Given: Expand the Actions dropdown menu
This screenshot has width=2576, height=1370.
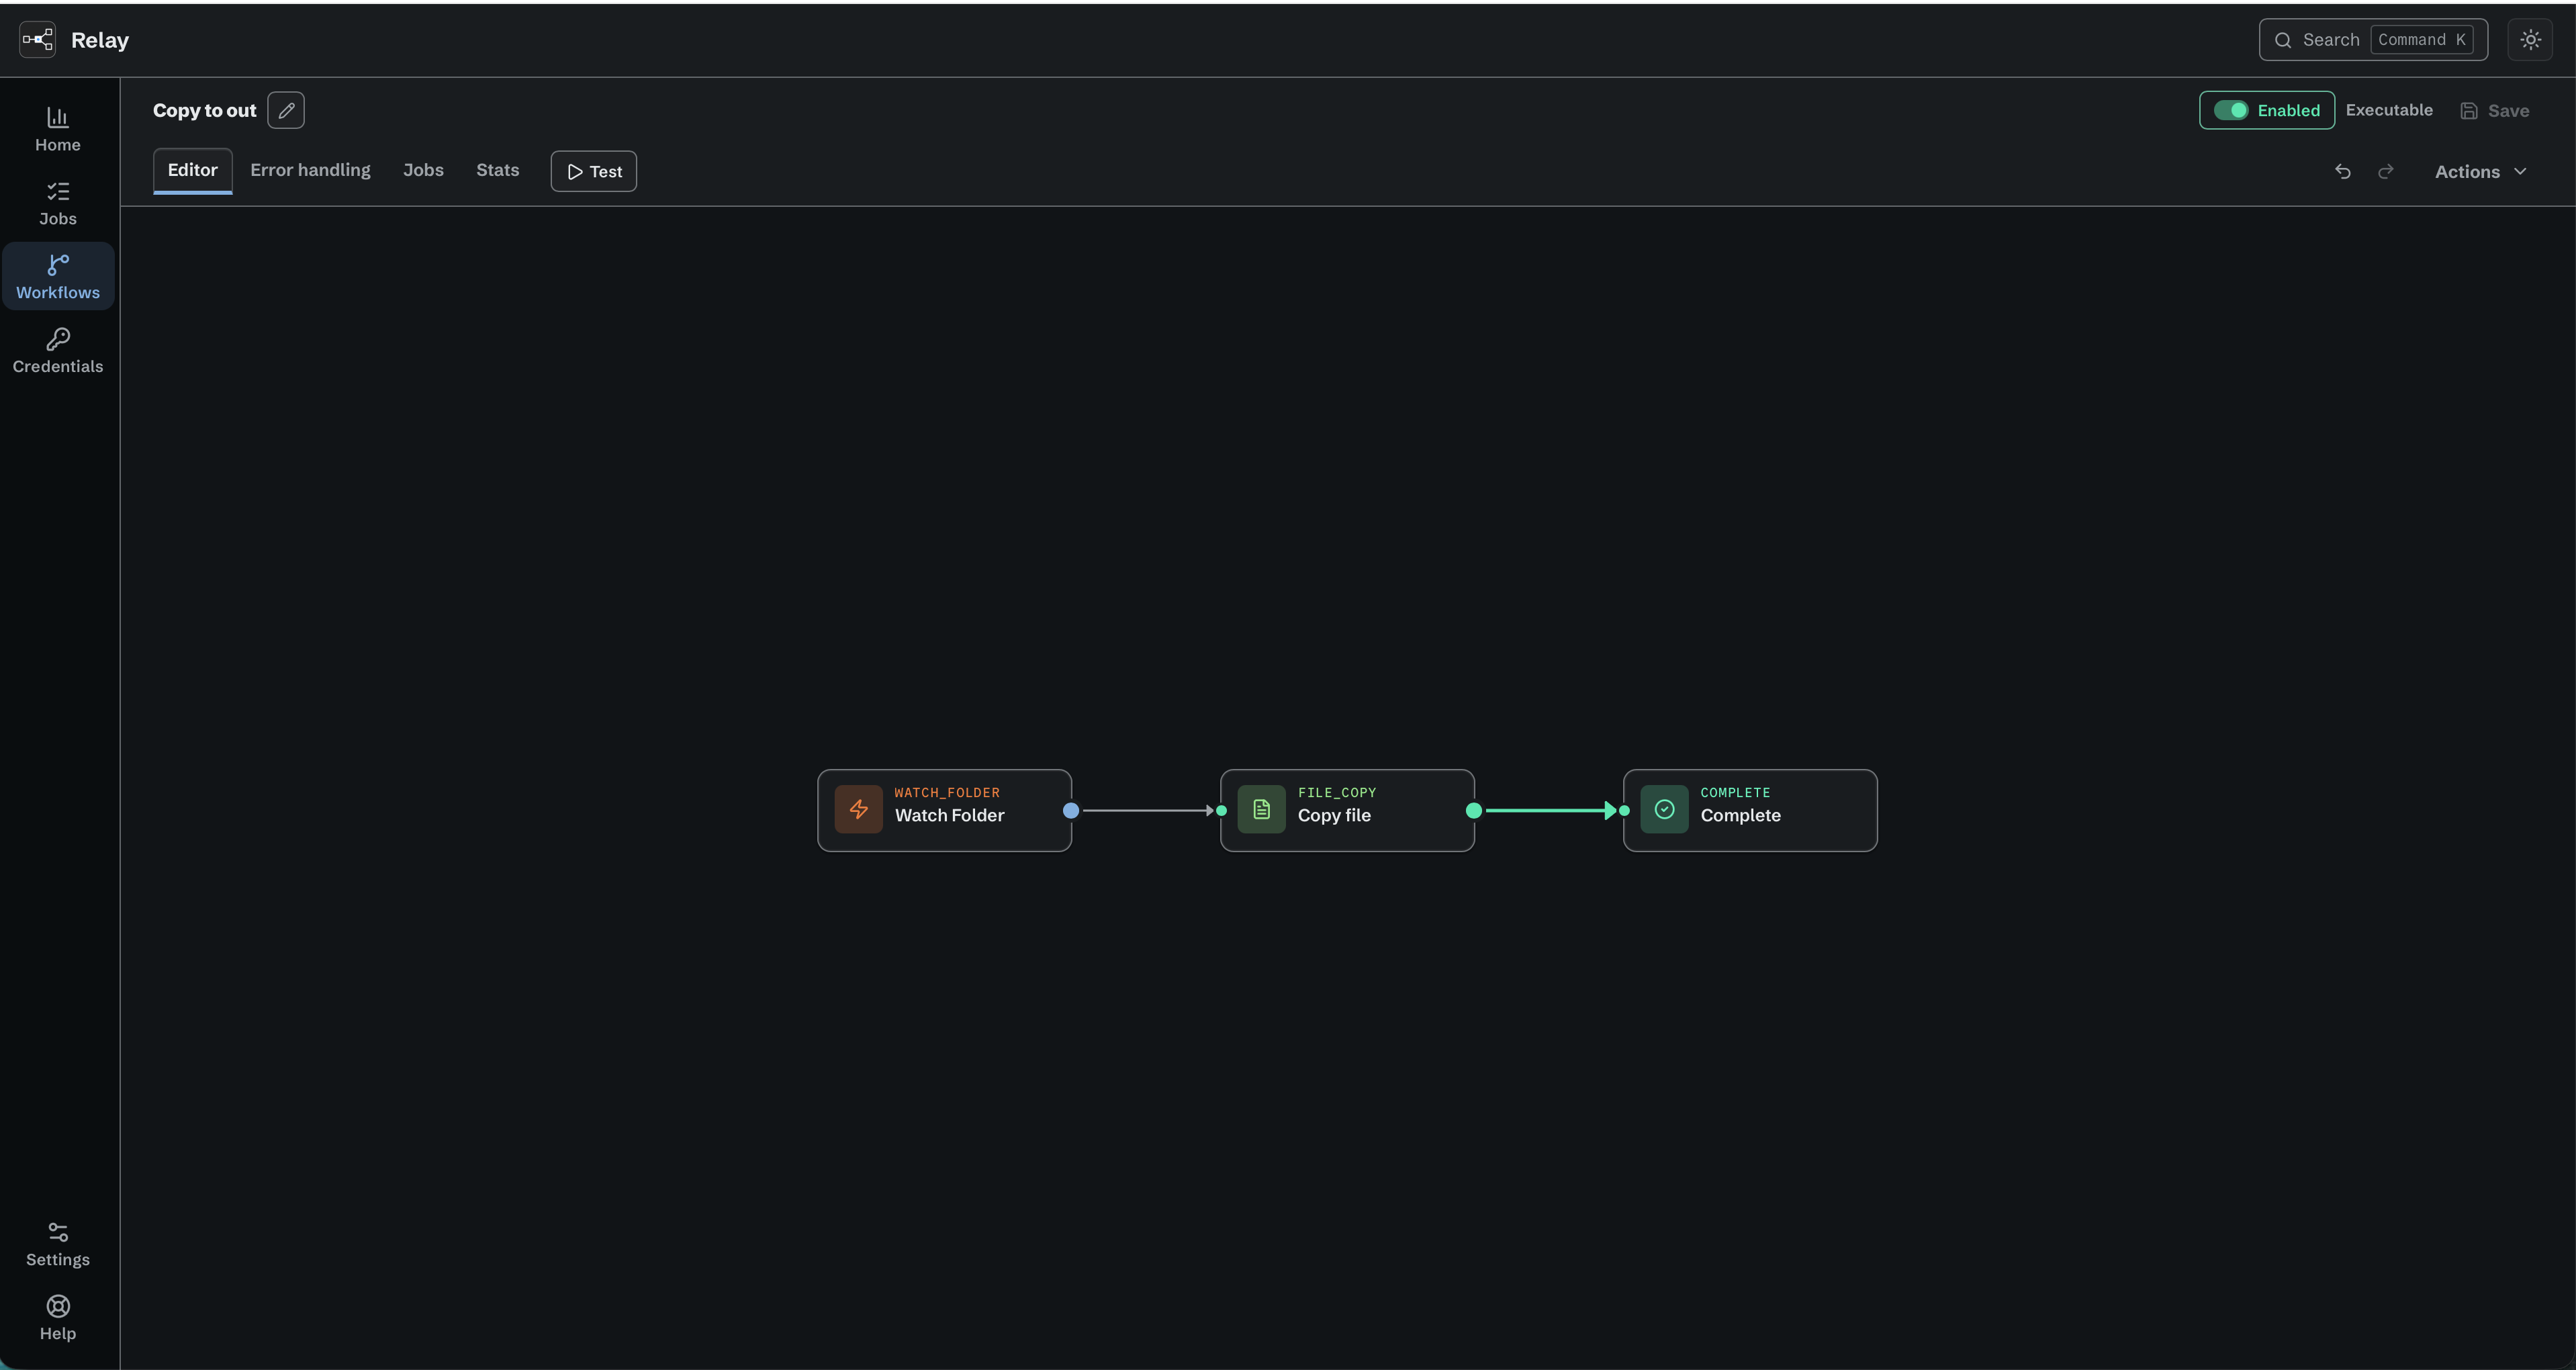Looking at the screenshot, I should point(2480,172).
